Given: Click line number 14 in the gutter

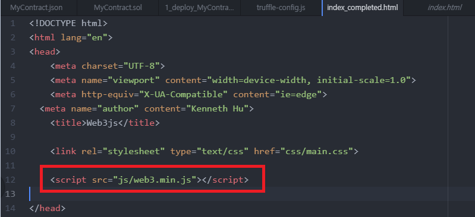Looking at the screenshot, I should click(10, 209).
